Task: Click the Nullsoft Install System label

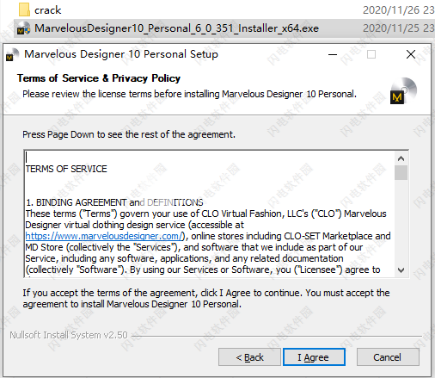Action: pos(69,335)
